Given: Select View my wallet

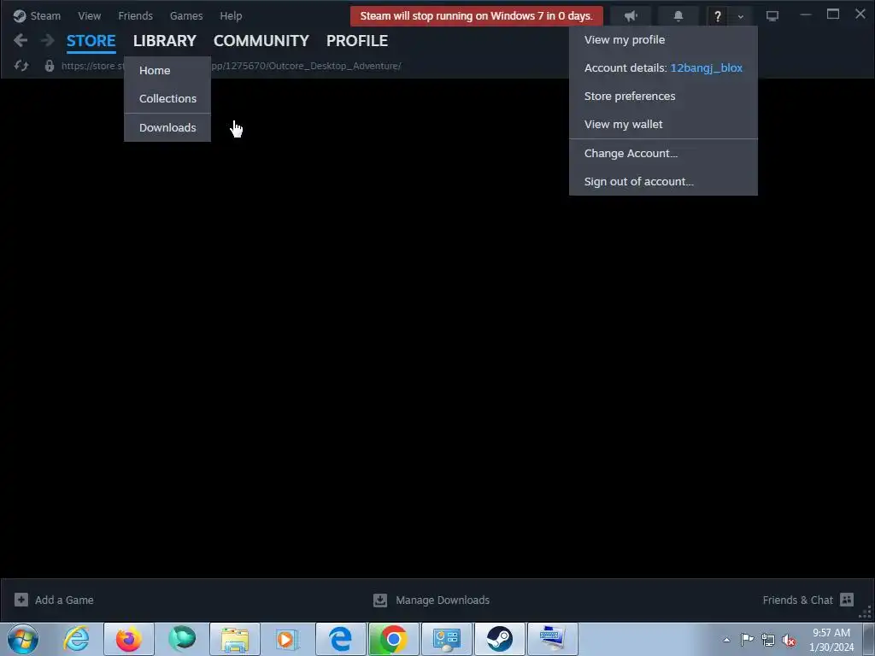Looking at the screenshot, I should point(663,125).
